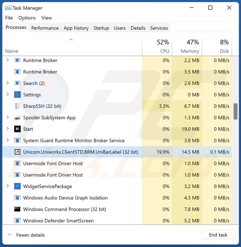Switch to the Users tab
This screenshot has height=247, width=241.
(x=120, y=28)
